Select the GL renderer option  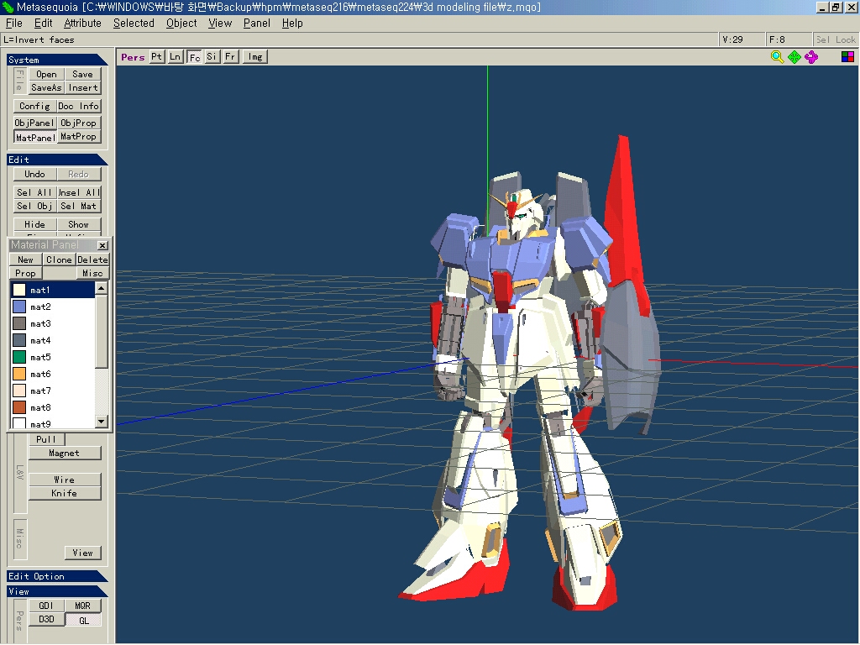(x=83, y=620)
